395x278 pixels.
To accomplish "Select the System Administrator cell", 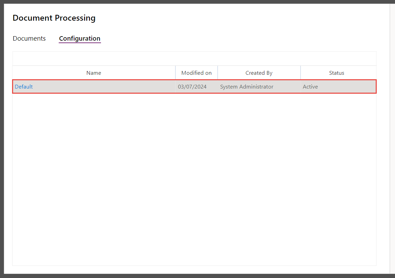I will click(247, 86).
